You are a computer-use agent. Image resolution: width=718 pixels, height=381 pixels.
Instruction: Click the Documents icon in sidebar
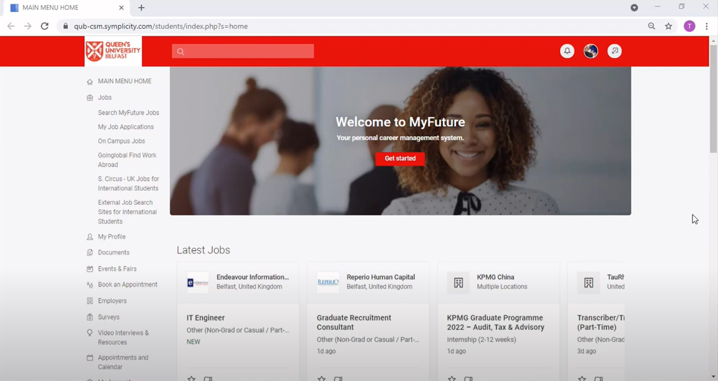(90, 253)
